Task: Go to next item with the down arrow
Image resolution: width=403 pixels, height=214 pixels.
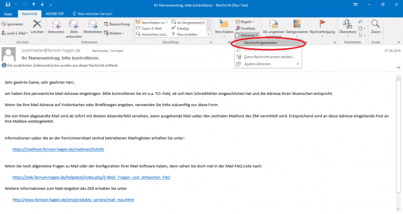Action: (42, 5)
